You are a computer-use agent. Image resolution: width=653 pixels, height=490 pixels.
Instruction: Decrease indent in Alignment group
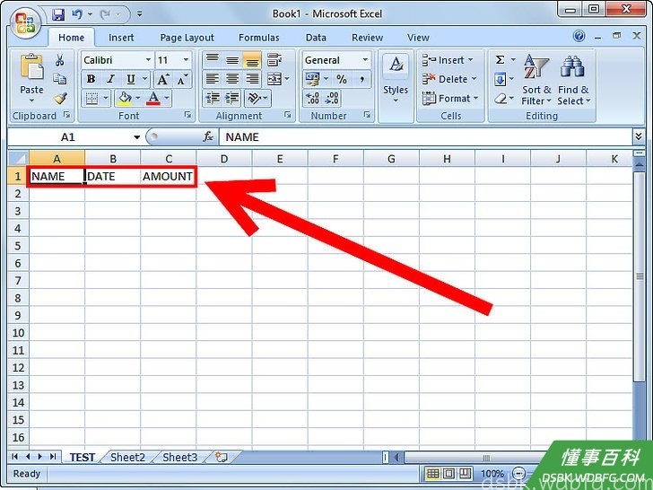(x=213, y=99)
